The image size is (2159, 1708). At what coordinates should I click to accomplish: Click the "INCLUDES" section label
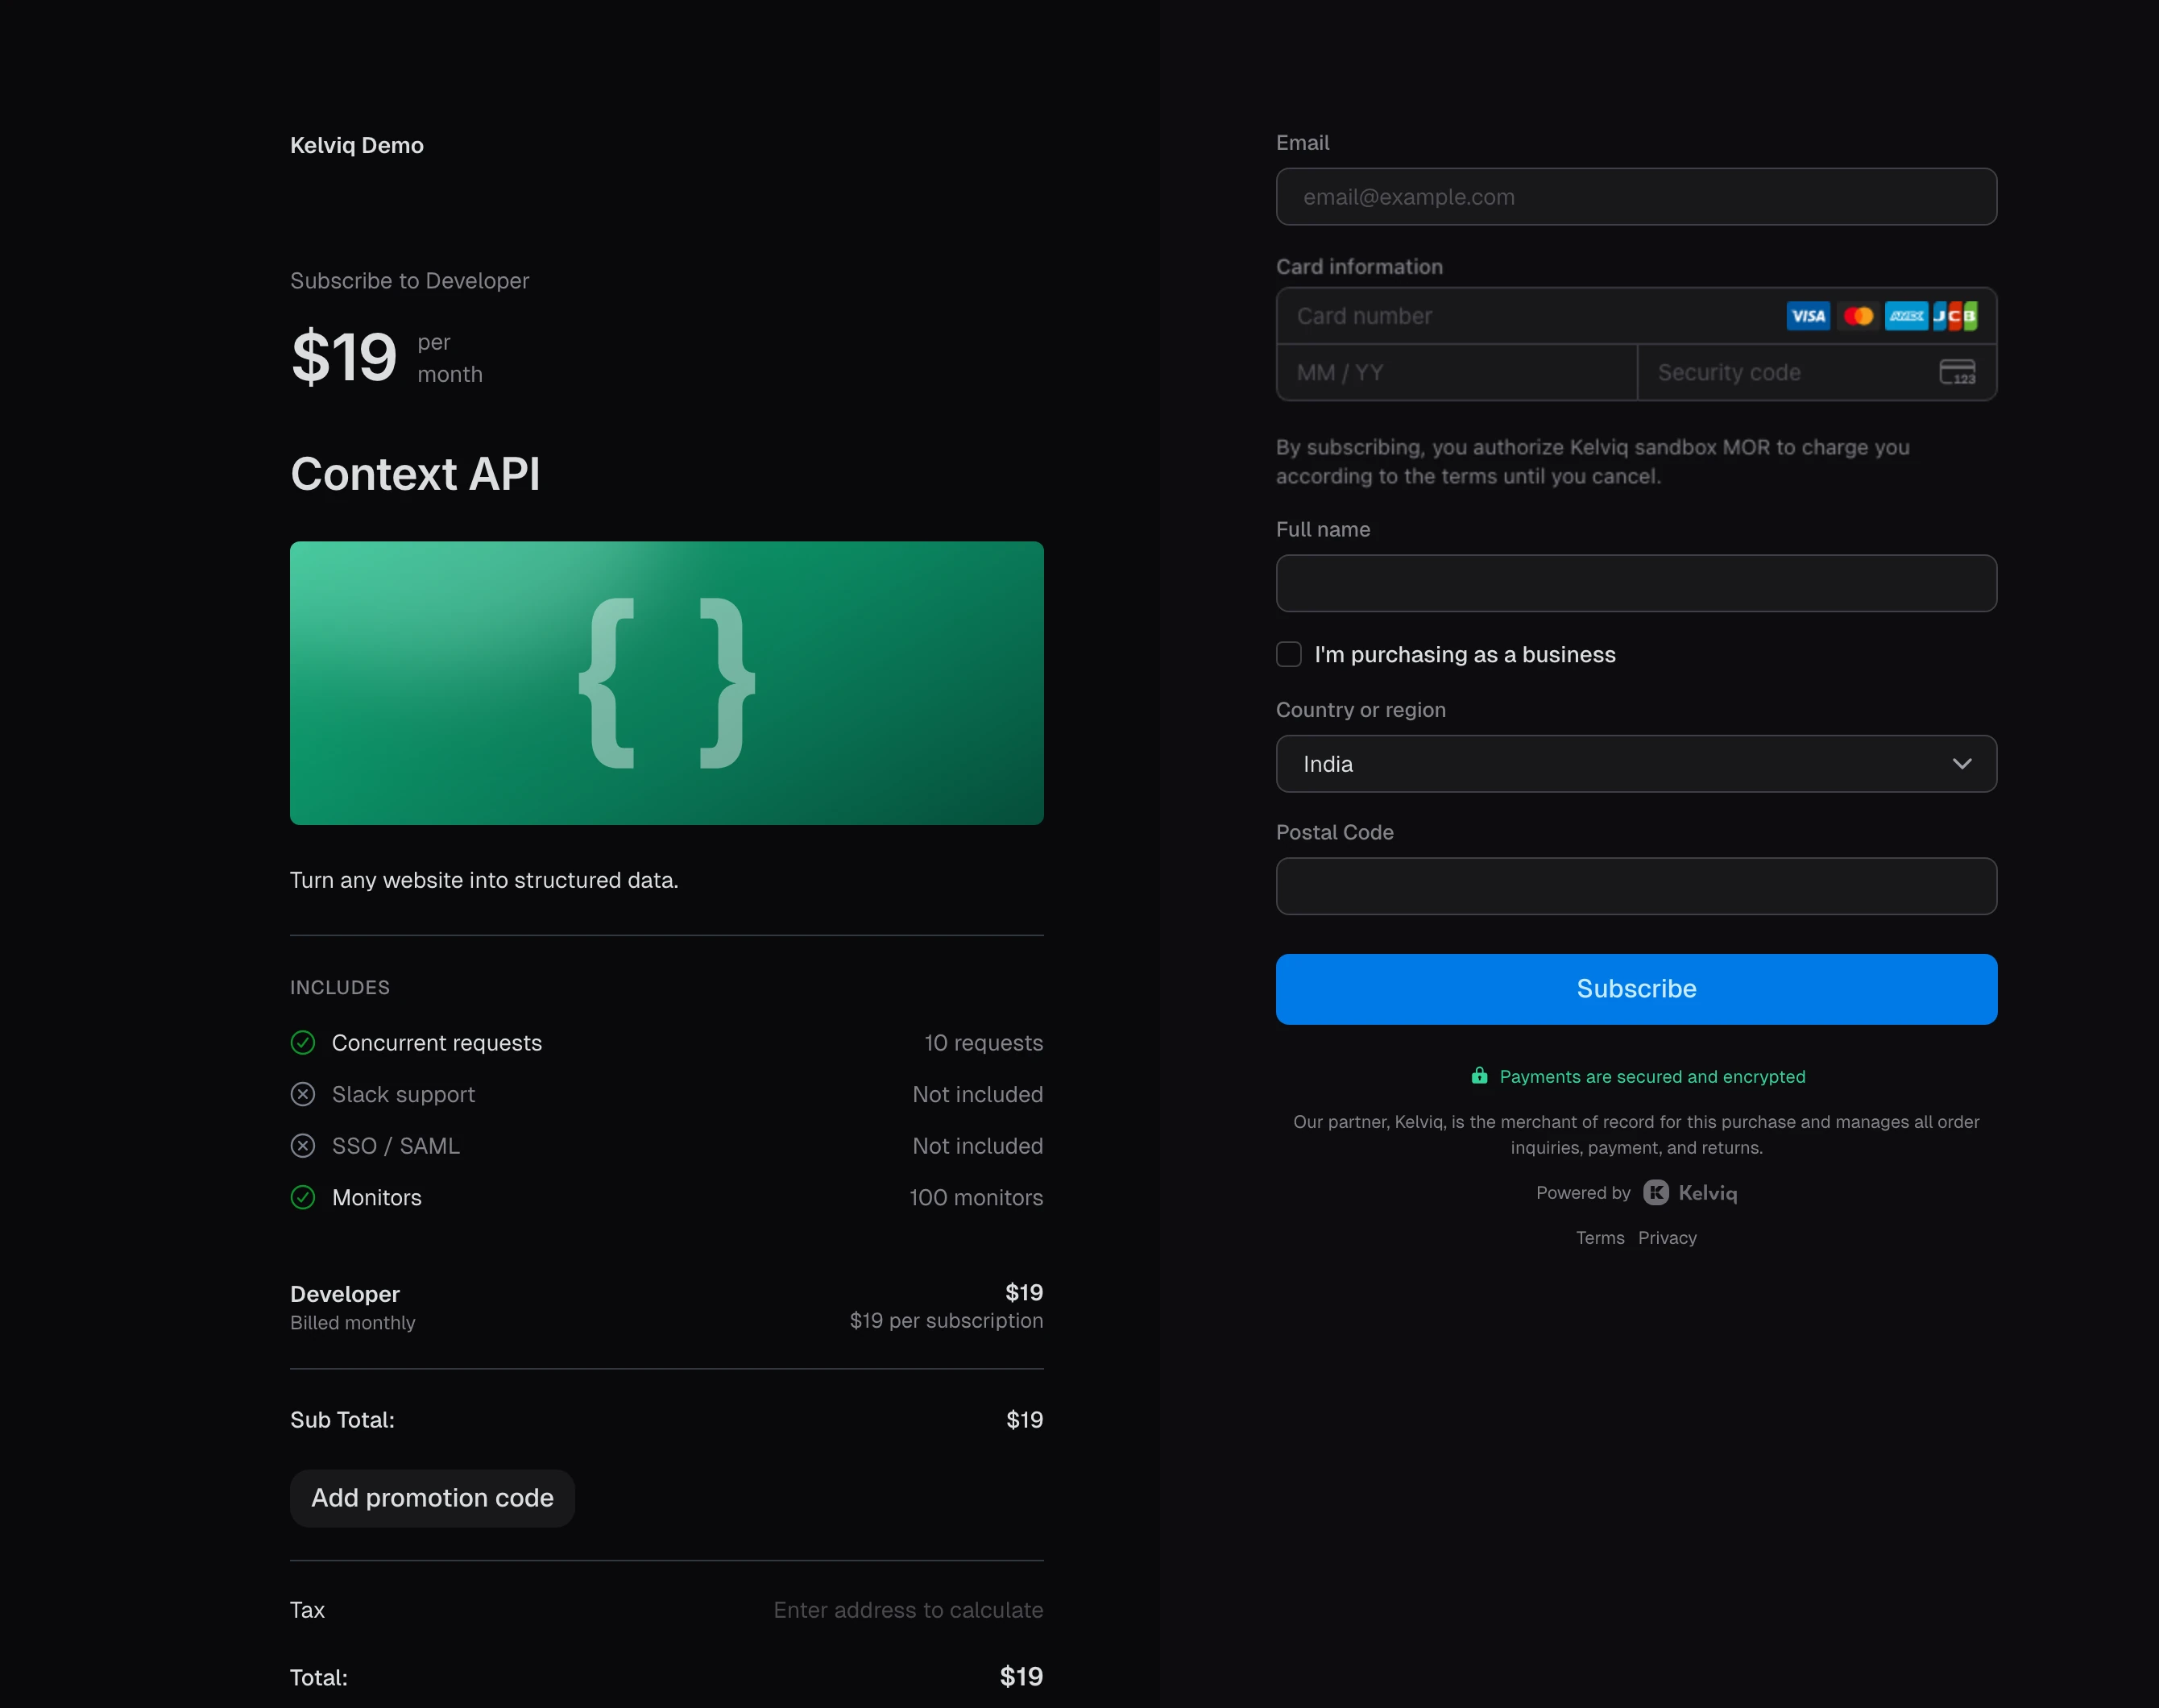coord(340,988)
